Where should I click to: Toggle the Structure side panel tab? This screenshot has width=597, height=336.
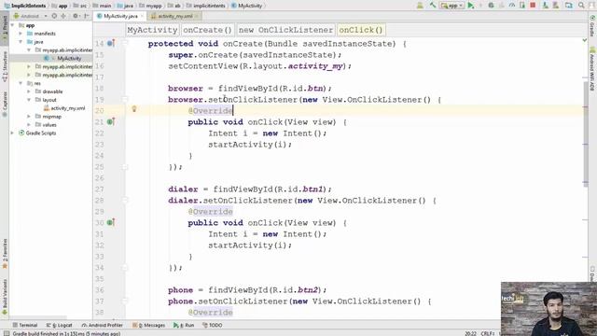(5, 66)
